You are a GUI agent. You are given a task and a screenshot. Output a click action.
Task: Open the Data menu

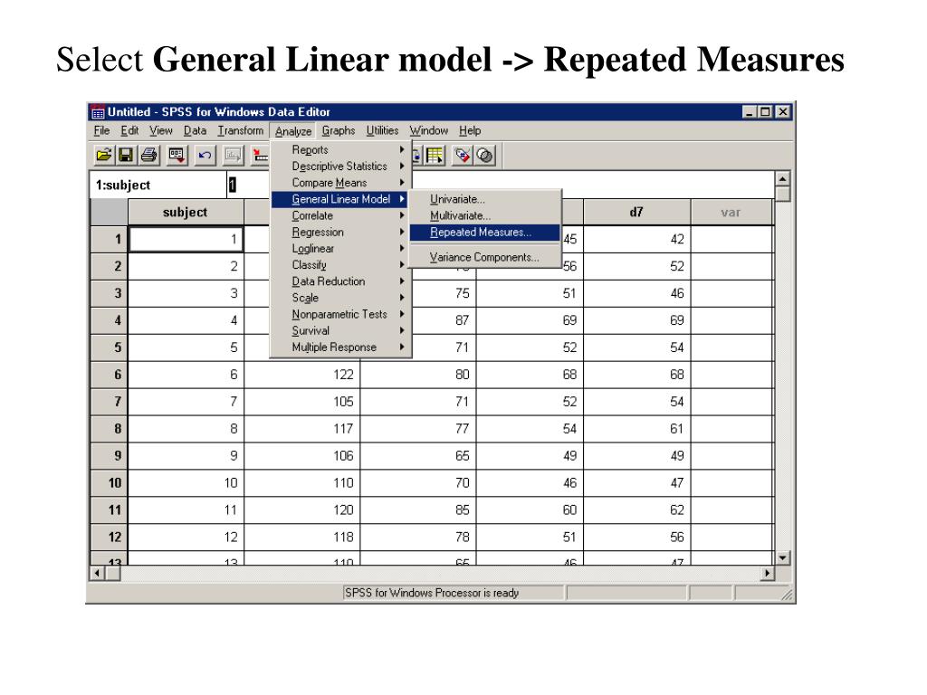196,130
